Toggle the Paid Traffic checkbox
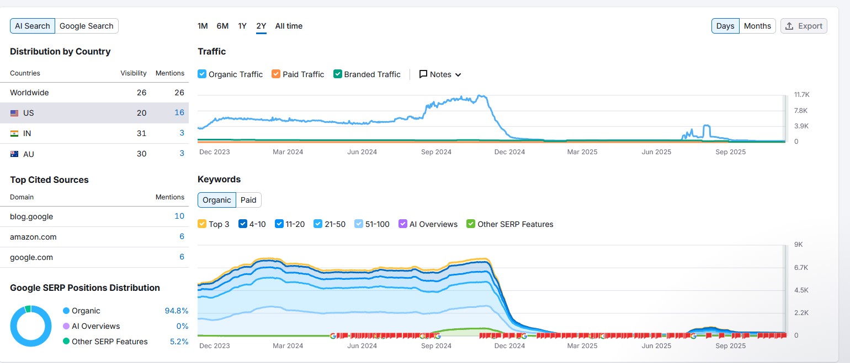The image size is (850, 363). pos(276,74)
